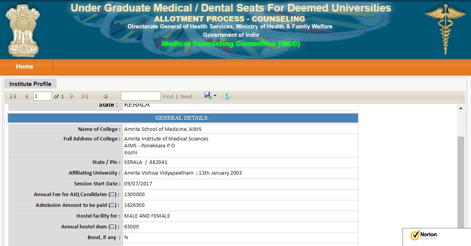The image size is (471, 246).
Task: Click annual fee value '1500000'
Action: 135,194
